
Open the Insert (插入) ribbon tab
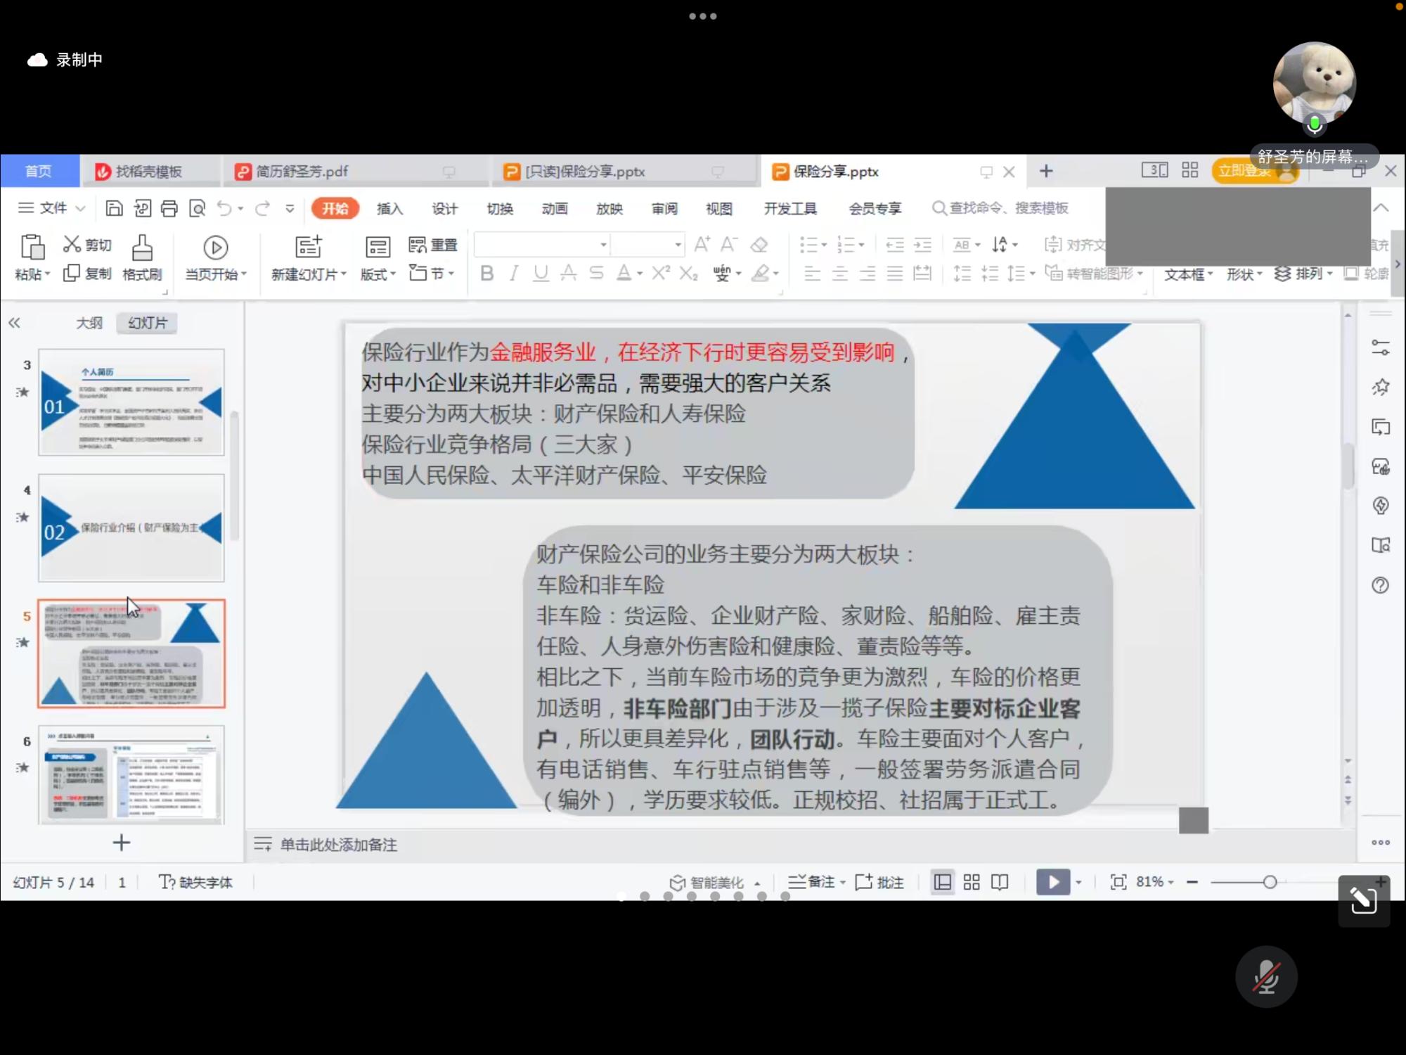[389, 209]
